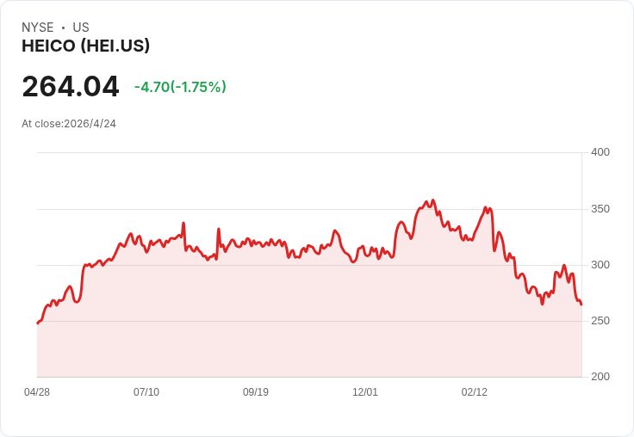Click the price line's starting point
Screen dimensions: 634x437
coord(38,323)
